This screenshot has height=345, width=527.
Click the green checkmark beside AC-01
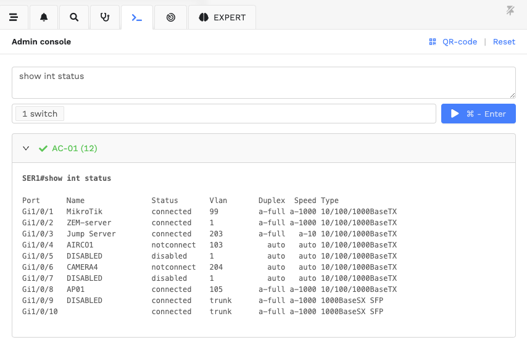tap(43, 148)
